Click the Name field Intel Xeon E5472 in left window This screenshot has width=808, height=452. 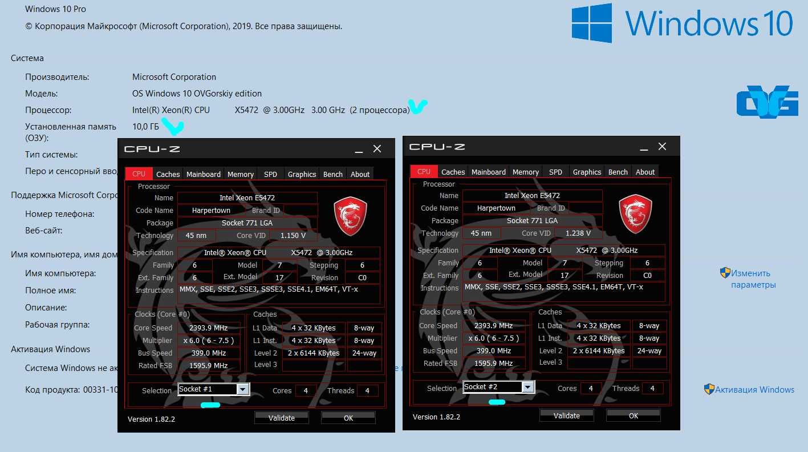247,197
